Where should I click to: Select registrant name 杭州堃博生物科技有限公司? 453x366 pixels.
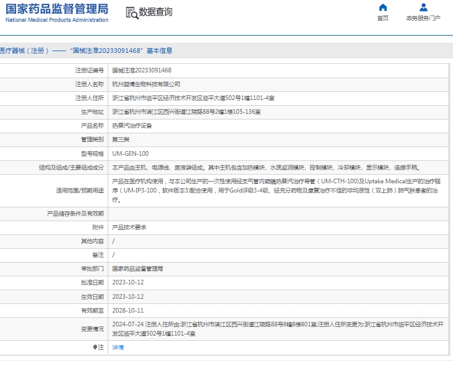point(146,84)
